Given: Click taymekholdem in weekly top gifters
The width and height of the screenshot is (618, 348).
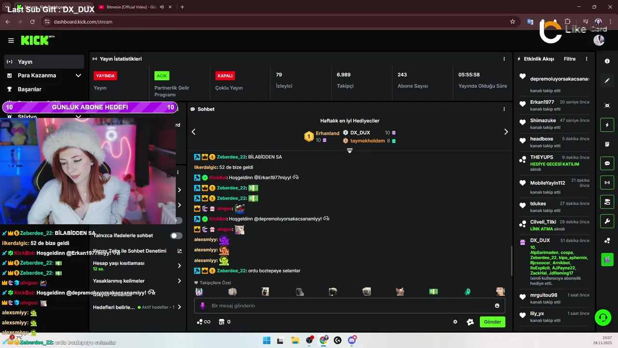Looking at the screenshot, I should (x=367, y=141).
